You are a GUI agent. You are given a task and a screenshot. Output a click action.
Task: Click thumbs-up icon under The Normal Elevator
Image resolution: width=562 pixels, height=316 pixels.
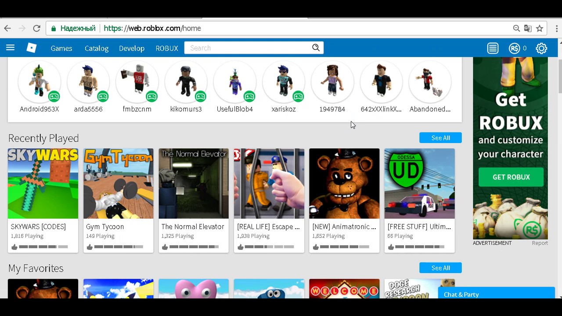click(165, 247)
